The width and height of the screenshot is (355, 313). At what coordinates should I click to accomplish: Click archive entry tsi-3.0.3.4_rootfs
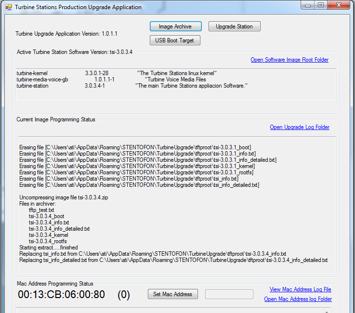point(48,241)
